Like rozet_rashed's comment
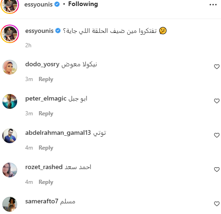221x214 pixels. (x=217, y=170)
